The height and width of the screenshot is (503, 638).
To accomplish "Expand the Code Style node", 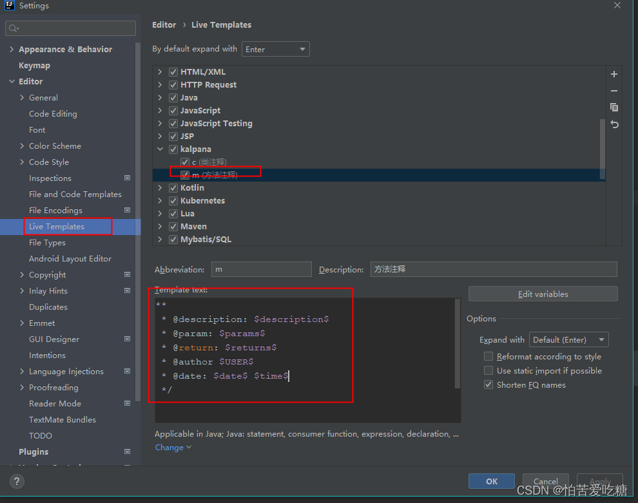I will coord(22,162).
